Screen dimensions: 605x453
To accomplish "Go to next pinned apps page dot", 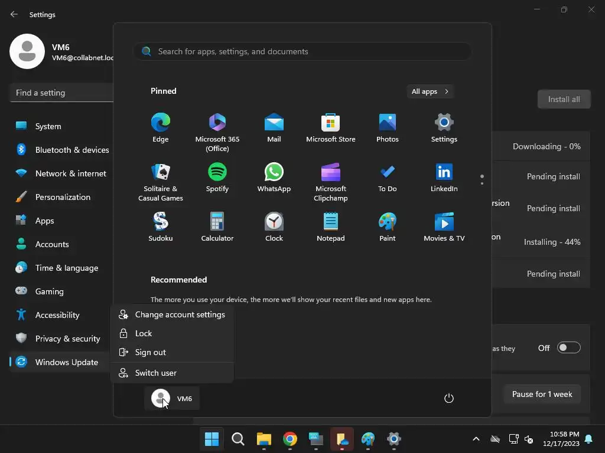I will pos(482,183).
